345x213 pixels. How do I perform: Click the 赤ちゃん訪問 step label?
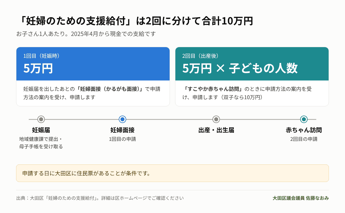point(304,130)
